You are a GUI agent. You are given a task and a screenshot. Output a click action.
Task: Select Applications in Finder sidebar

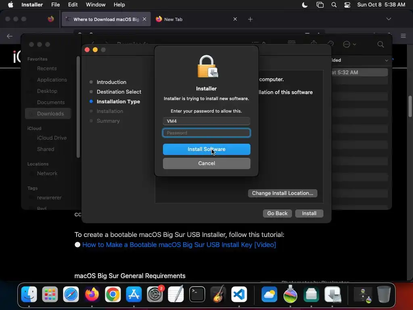tap(52, 80)
